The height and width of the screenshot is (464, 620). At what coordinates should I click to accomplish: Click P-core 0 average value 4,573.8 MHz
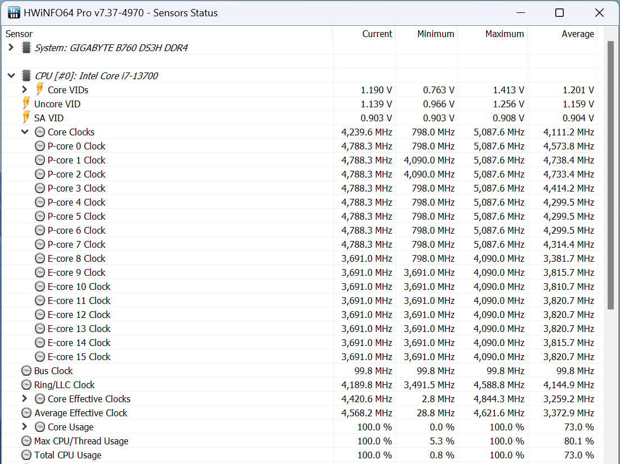(x=569, y=146)
